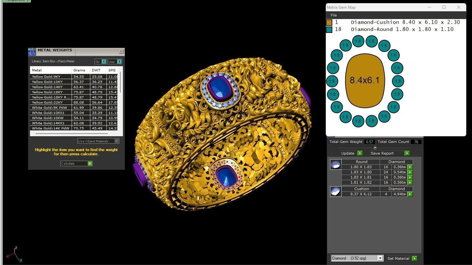472x265 pixels.
Task: Select the Yellow Gold:10KY row
Action: pyautogui.click(x=74, y=82)
